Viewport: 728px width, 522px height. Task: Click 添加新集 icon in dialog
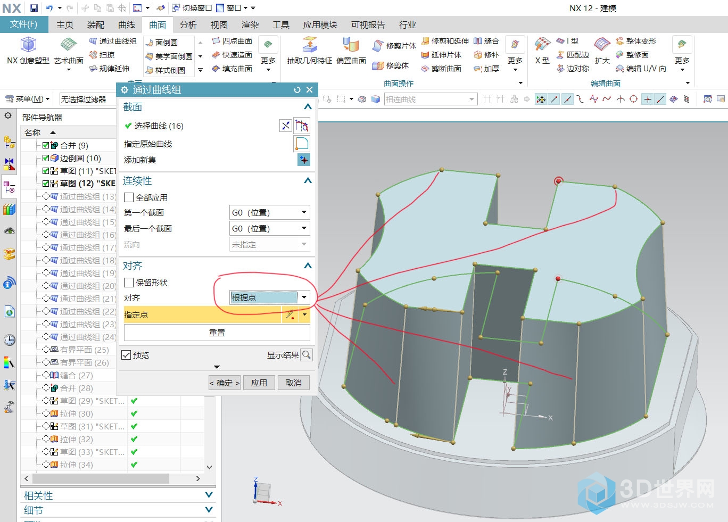point(303,160)
